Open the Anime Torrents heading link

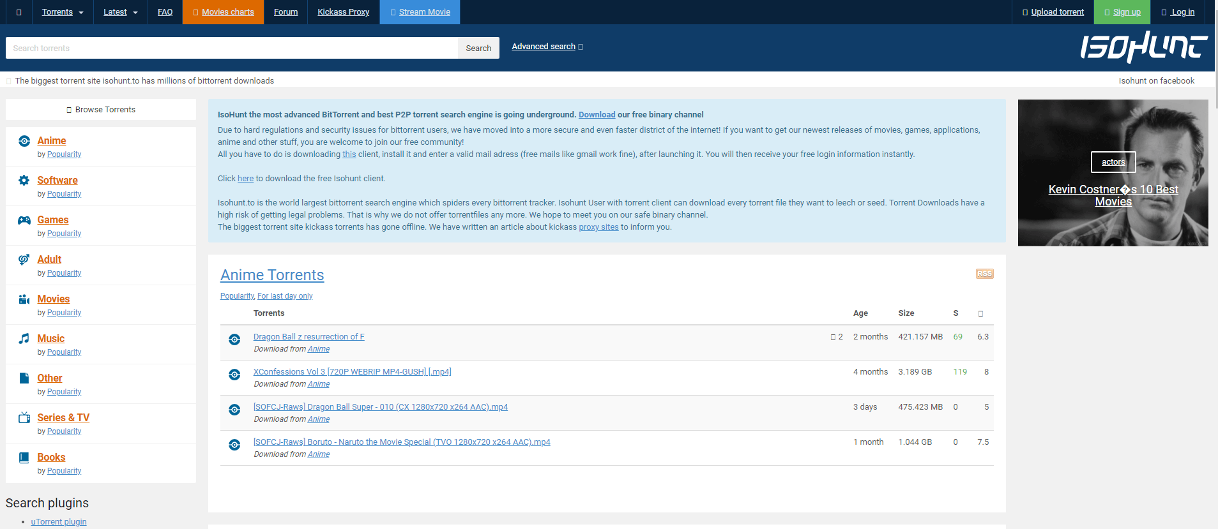[272, 275]
